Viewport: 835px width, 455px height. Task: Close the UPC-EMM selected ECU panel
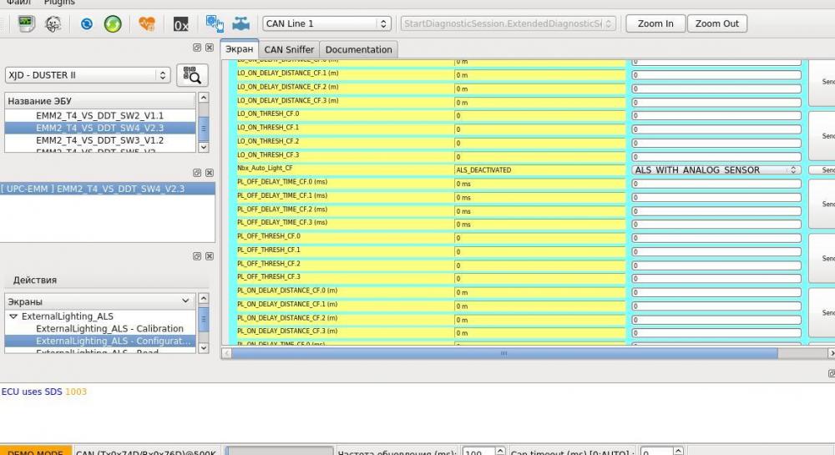click(210, 173)
